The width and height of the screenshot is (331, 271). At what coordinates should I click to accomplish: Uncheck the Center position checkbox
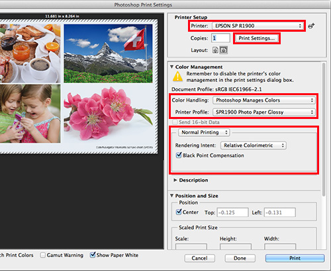pos(179,212)
